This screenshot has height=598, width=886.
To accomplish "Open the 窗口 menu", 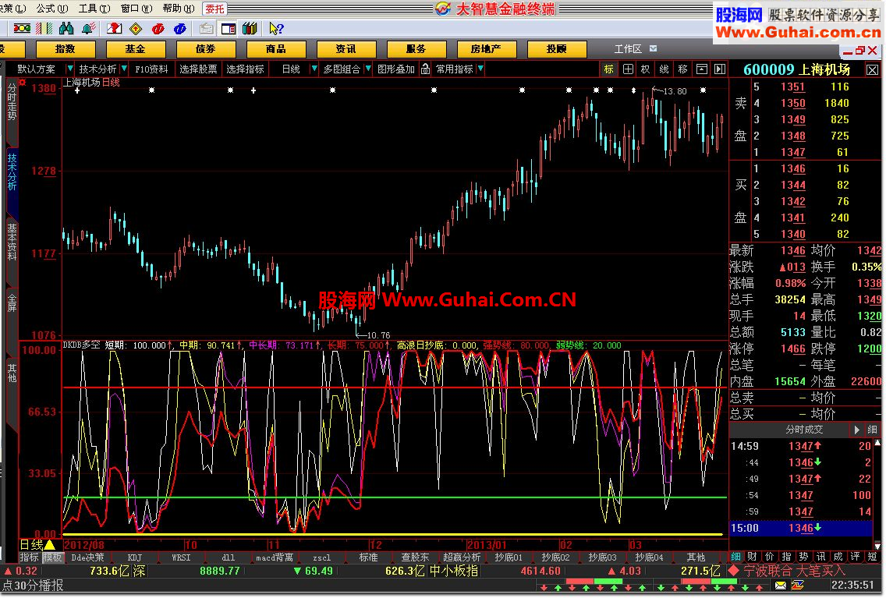I will point(136,9).
